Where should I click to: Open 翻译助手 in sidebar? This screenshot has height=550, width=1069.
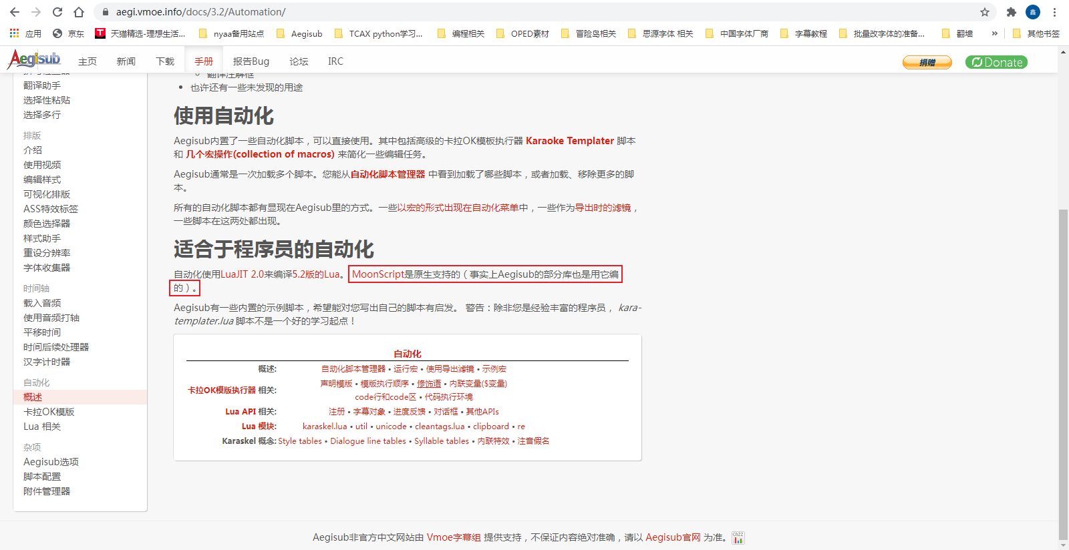click(x=42, y=85)
